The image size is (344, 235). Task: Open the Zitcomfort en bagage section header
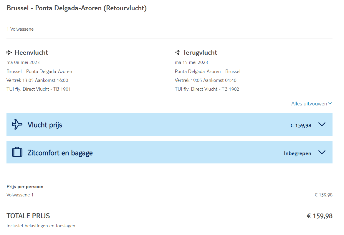coord(60,153)
